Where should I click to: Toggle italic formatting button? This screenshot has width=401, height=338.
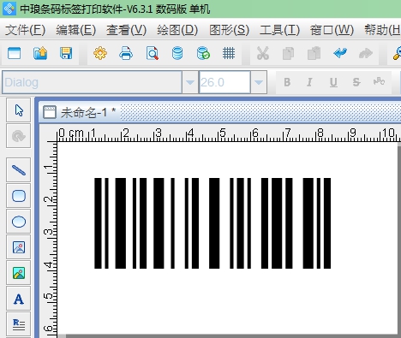tap(309, 82)
